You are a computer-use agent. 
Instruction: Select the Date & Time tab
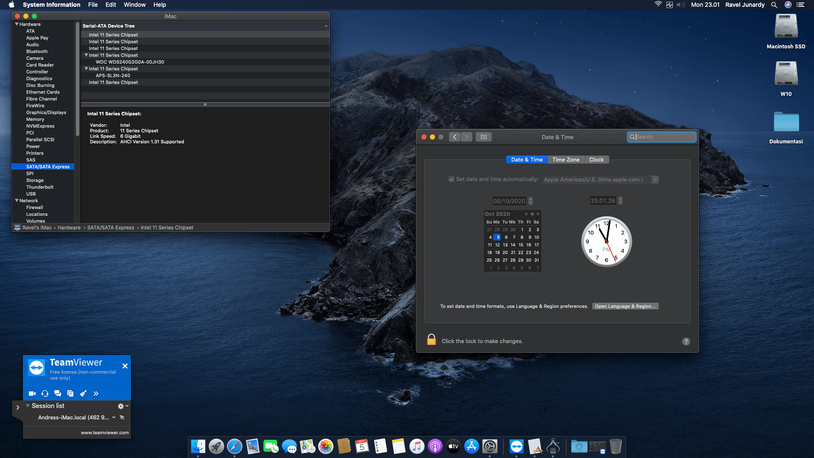click(x=527, y=160)
